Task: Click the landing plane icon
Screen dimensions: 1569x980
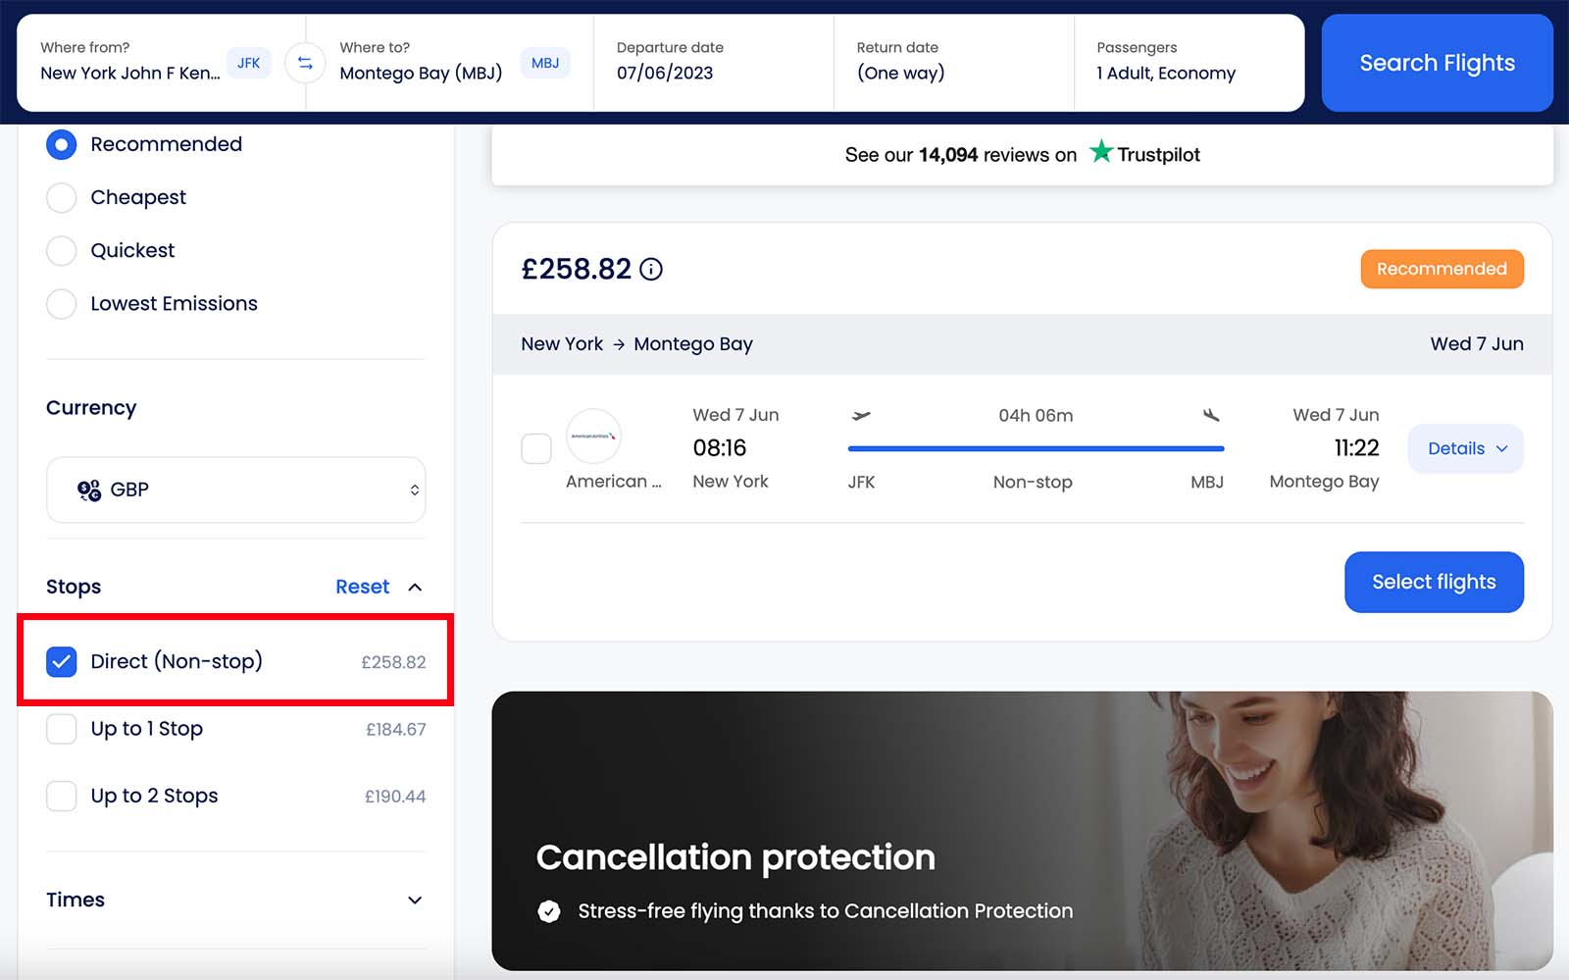Action: 1211,415
